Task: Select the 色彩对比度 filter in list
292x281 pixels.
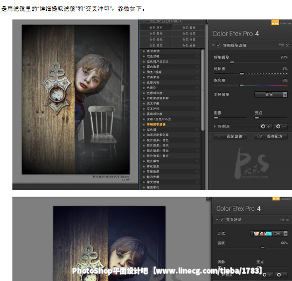Action: [155, 93]
